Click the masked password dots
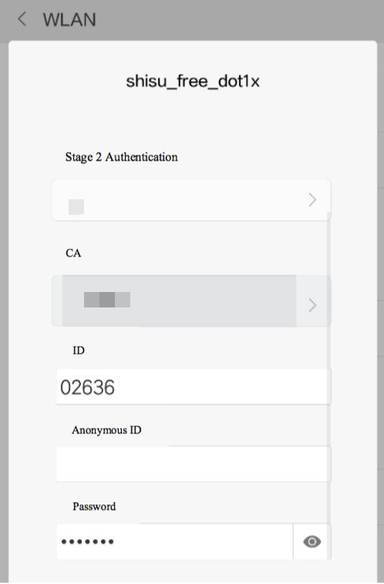 point(87,542)
